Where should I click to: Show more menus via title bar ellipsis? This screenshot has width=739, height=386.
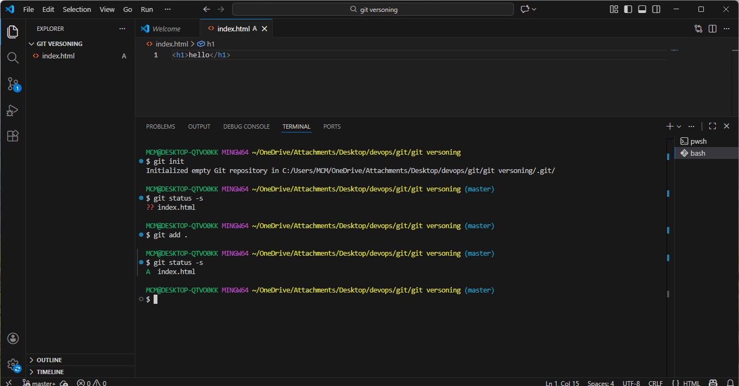tap(168, 9)
